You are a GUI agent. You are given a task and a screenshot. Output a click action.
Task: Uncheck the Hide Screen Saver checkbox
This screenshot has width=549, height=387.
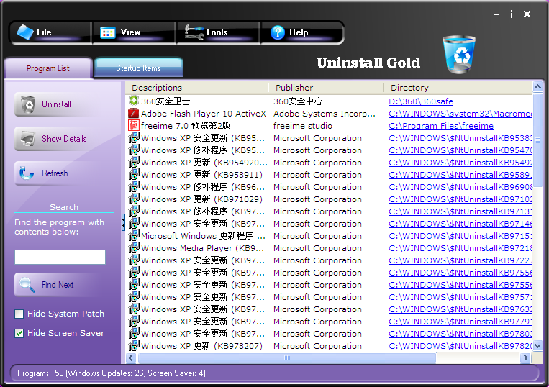(x=19, y=333)
